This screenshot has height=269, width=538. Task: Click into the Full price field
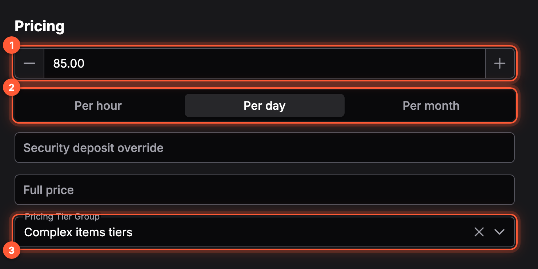265,190
